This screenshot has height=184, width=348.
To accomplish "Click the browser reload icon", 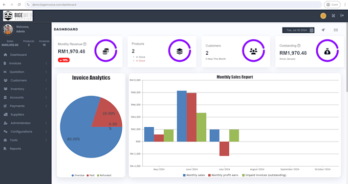I will (19, 5).
